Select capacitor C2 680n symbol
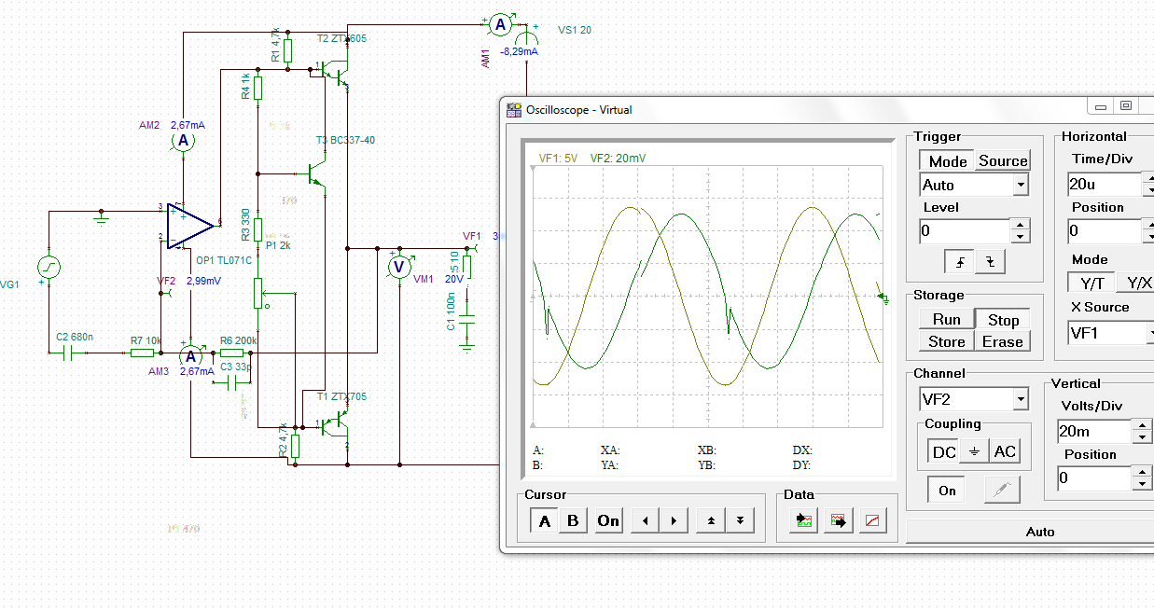 (68, 353)
